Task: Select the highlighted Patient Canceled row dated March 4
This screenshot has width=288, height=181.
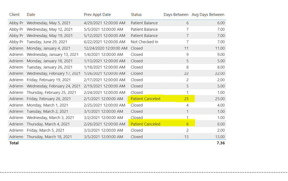Action: coord(84,124)
